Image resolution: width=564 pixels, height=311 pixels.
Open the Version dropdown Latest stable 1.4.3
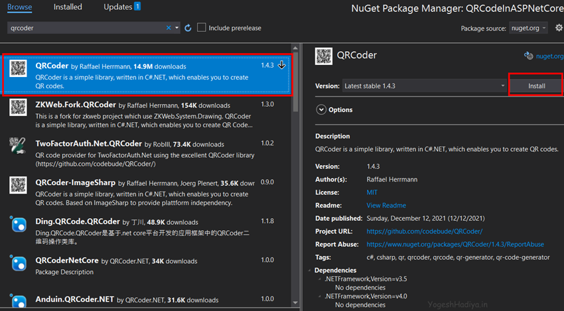[424, 86]
